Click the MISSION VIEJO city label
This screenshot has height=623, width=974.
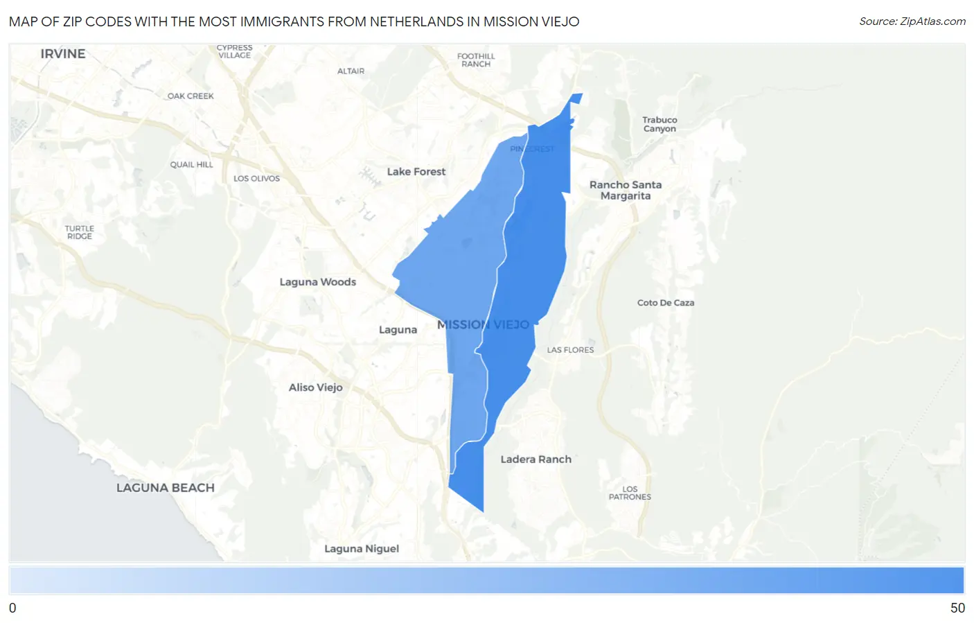[x=483, y=324]
